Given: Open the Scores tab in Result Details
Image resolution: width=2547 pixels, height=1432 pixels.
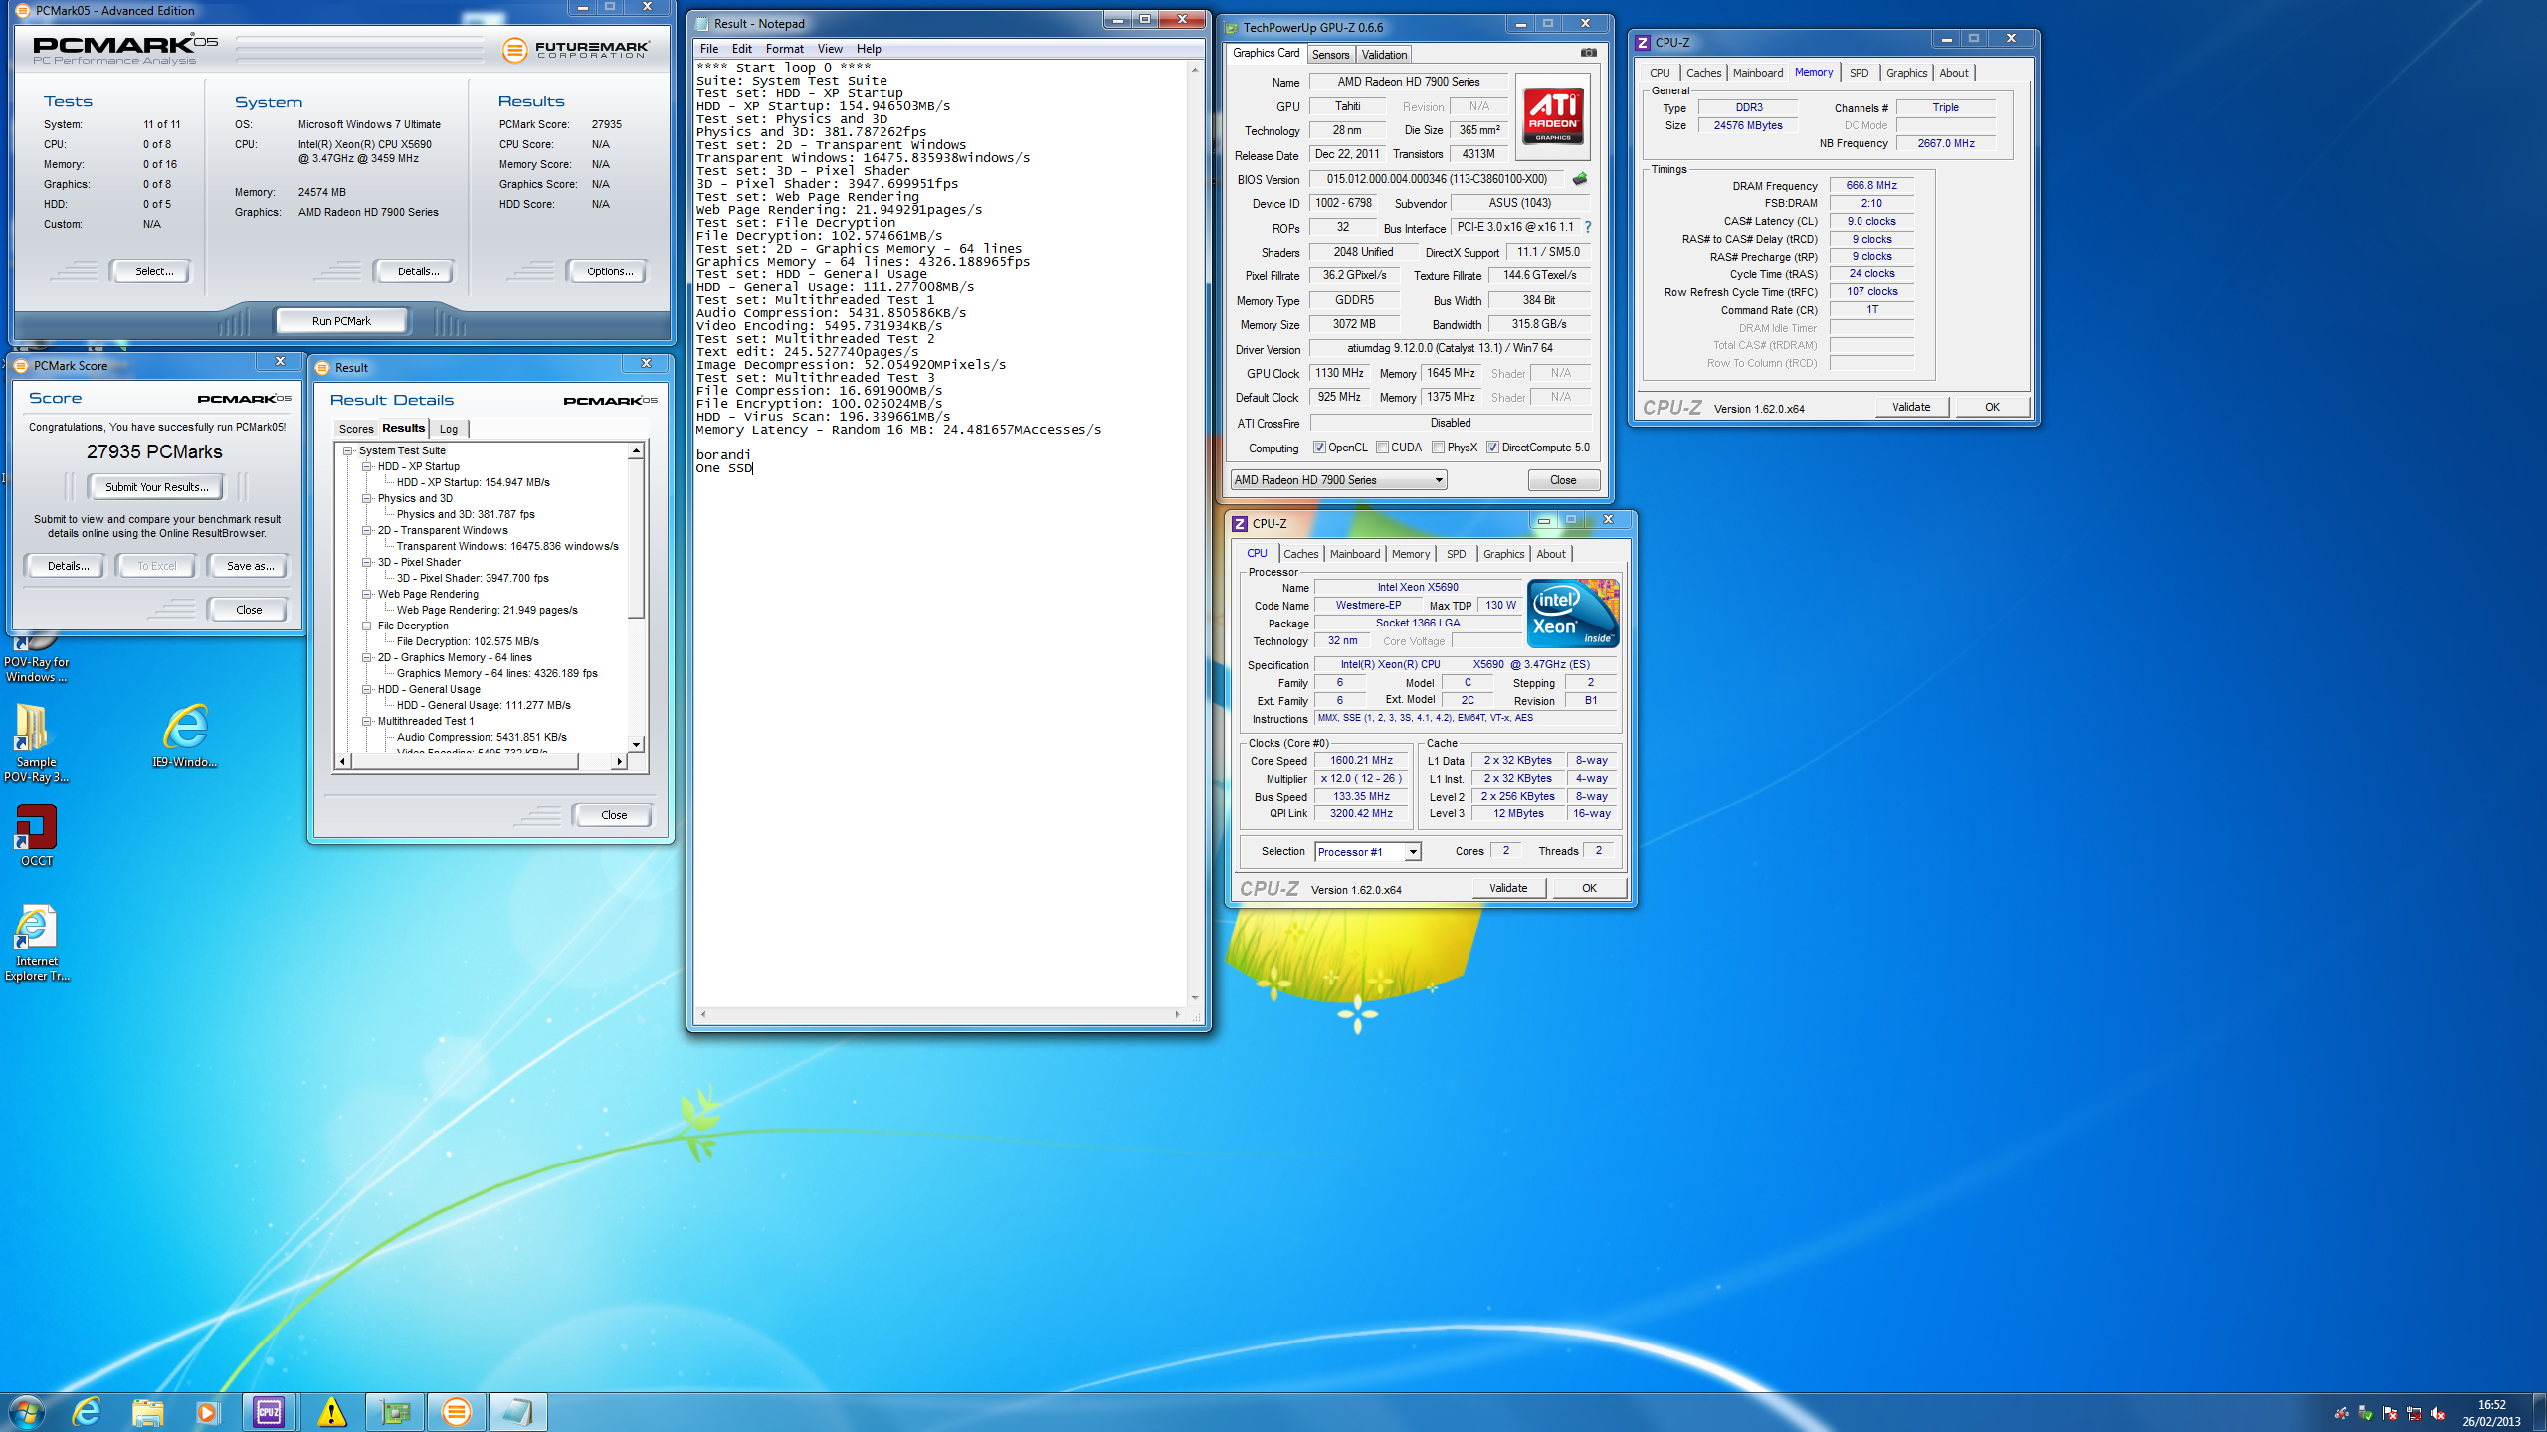Looking at the screenshot, I should [356, 429].
